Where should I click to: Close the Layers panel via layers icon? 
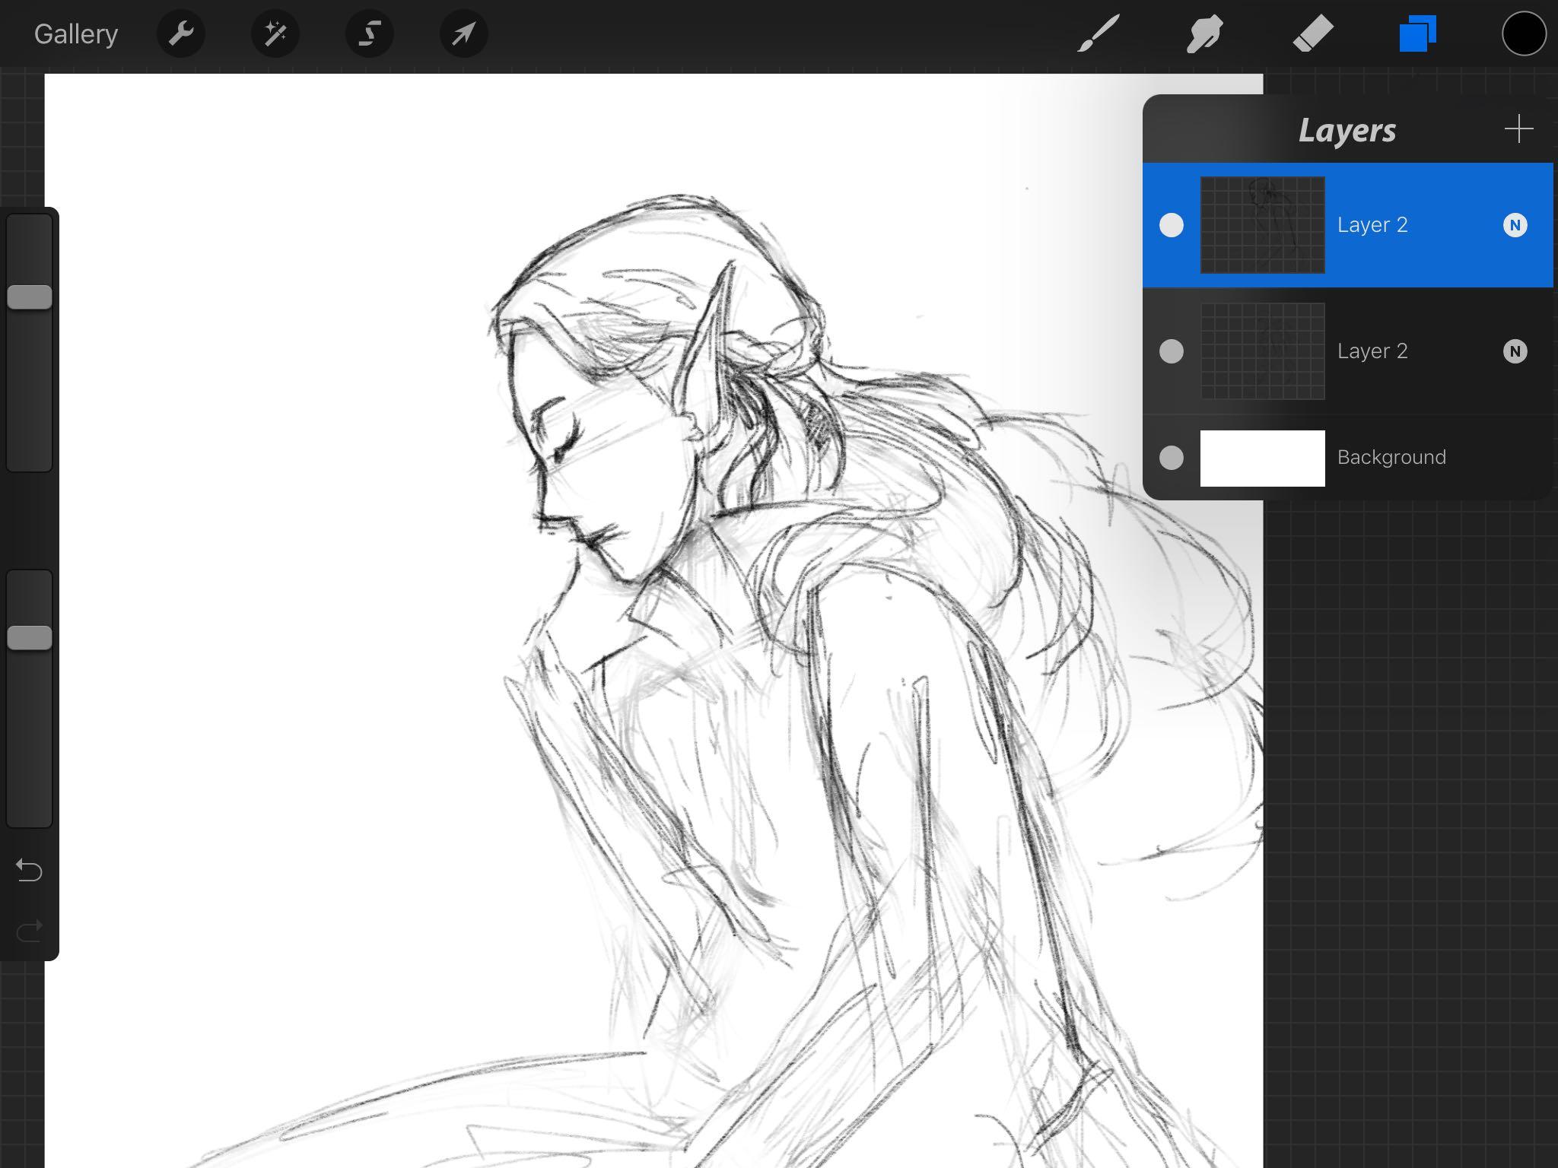1418,34
